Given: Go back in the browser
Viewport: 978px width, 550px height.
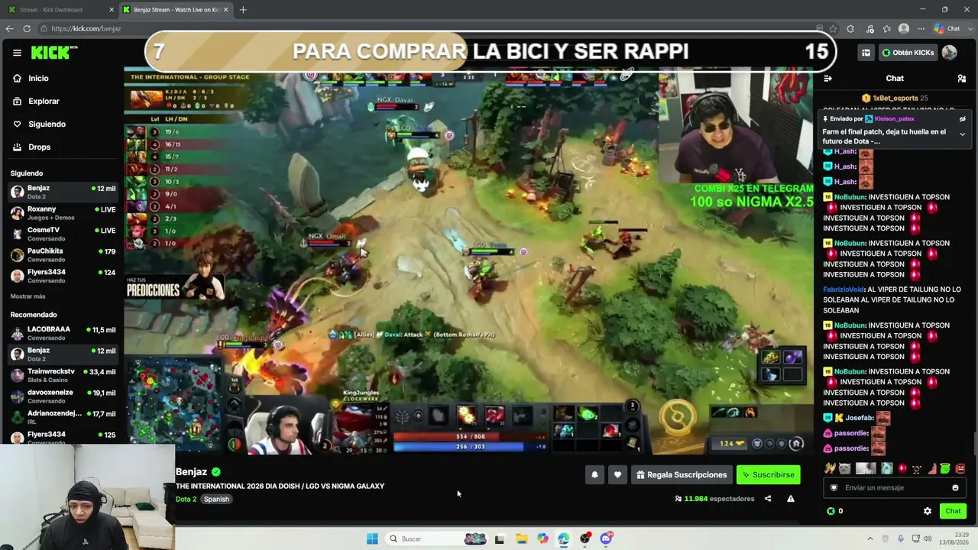Looking at the screenshot, I should tap(9, 28).
